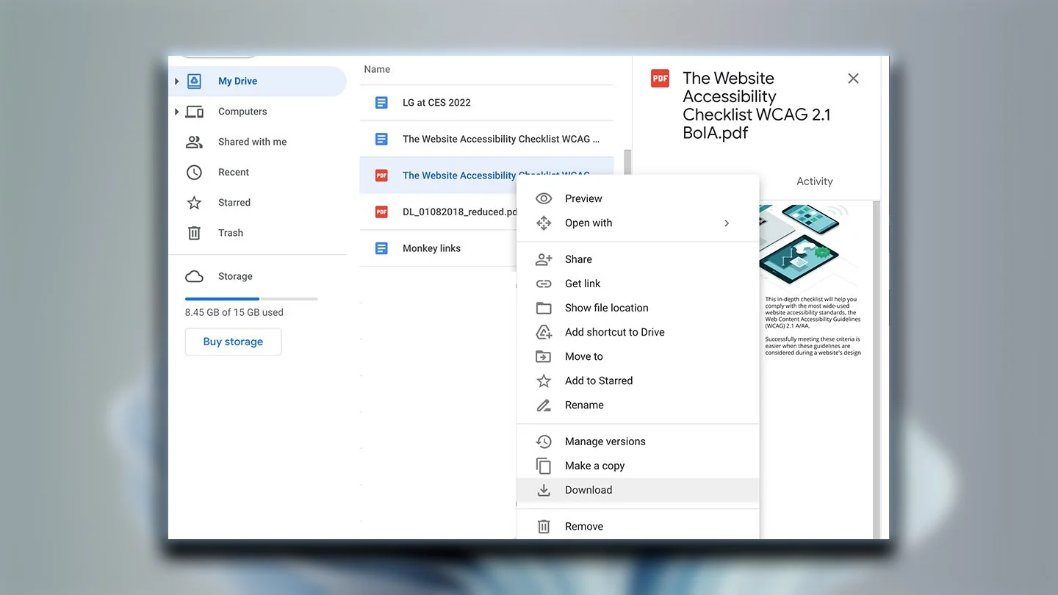Click the Rename pencil icon
Image resolution: width=1058 pixels, height=595 pixels.
544,405
